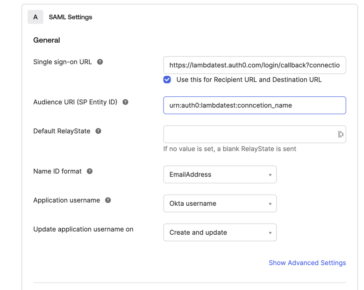Viewport: 364px width, 290px height.
Task: Click the SAML Settings section title
Action: pyautogui.click(x=71, y=17)
